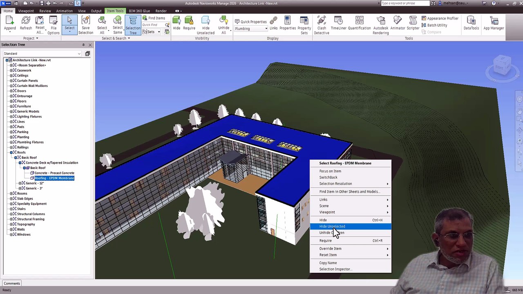Close the Selection Tree panel
523x294 pixels.
90,45
